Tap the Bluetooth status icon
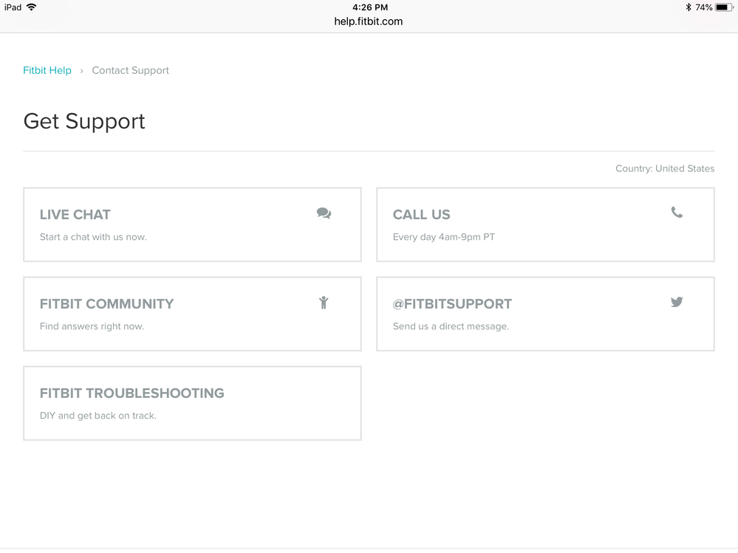 coord(688,7)
